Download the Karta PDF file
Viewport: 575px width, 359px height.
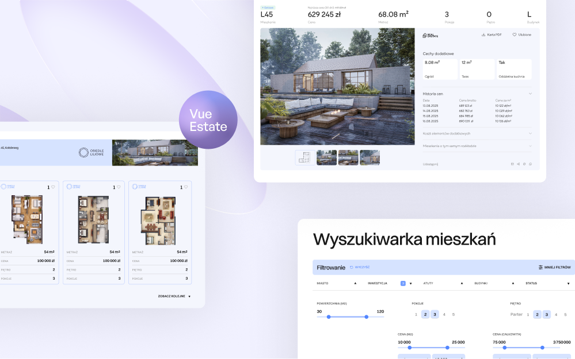(491, 35)
